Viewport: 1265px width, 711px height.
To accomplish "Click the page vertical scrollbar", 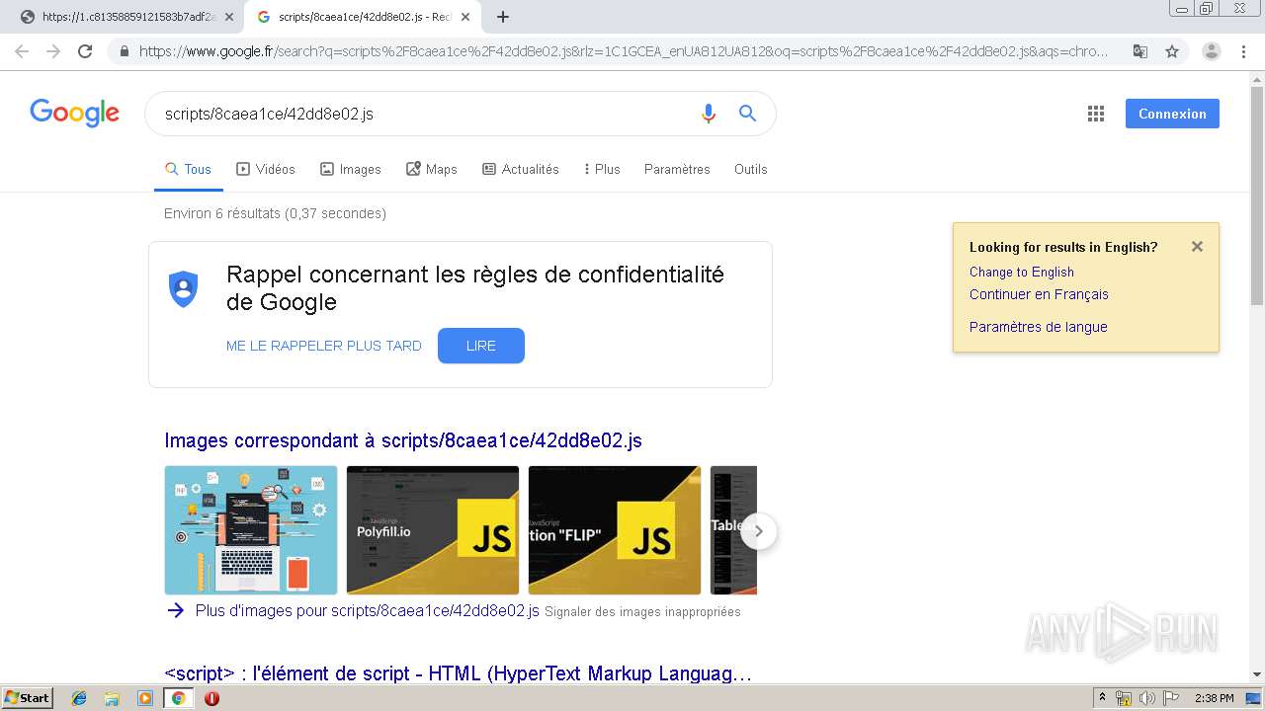I will coord(1257,197).
